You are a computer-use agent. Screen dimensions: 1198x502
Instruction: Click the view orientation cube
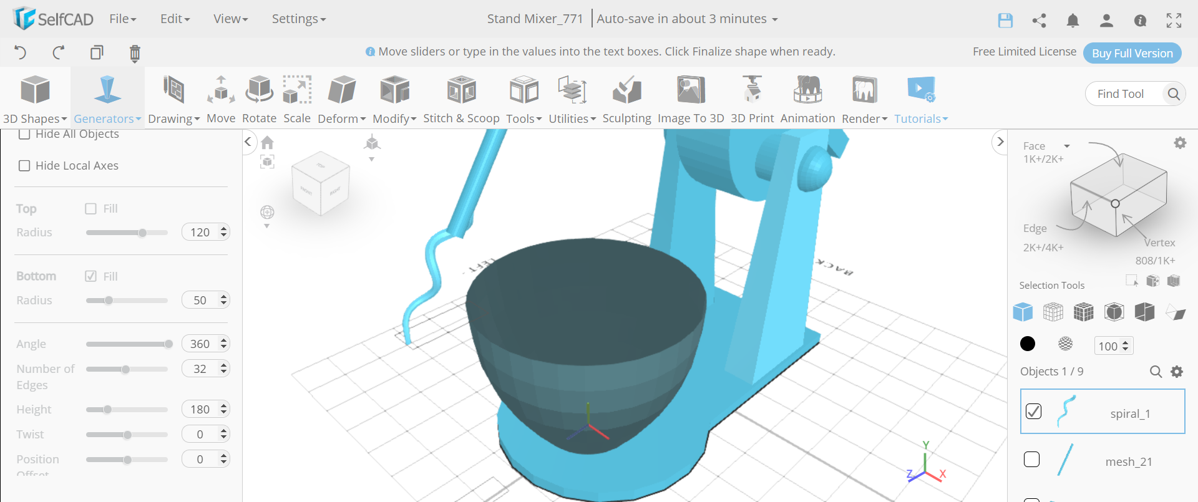[321, 183]
